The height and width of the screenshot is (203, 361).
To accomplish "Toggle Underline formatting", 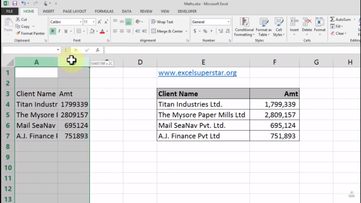I will tap(66, 31).
